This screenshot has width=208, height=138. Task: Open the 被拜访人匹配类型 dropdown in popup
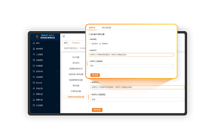[x=131, y=65]
